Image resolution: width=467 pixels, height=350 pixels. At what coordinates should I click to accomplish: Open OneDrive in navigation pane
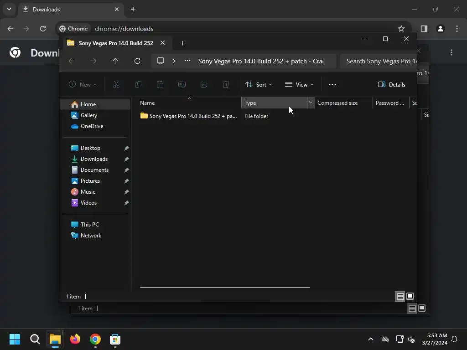click(95, 126)
